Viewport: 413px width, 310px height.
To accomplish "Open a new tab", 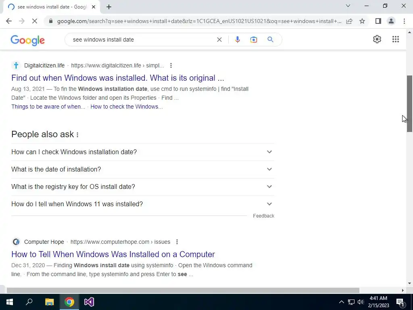I will pyautogui.click(x=109, y=7).
